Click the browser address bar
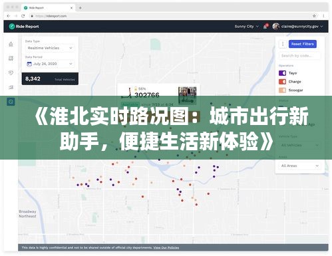Screen dimensions: 332x256 pos(170,16)
